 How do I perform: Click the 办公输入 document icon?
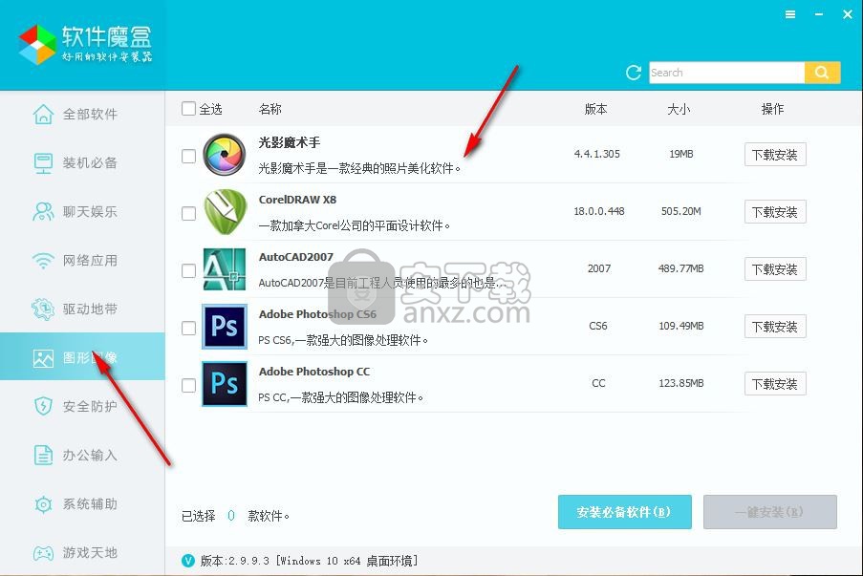point(43,456)
